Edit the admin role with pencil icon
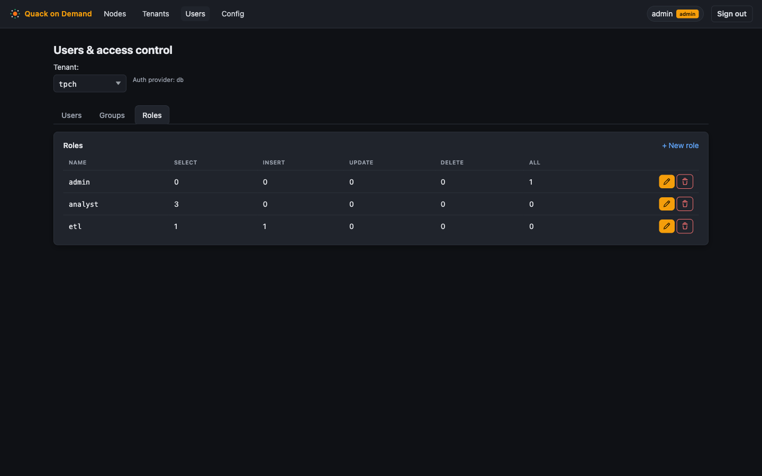 [667, 181]
